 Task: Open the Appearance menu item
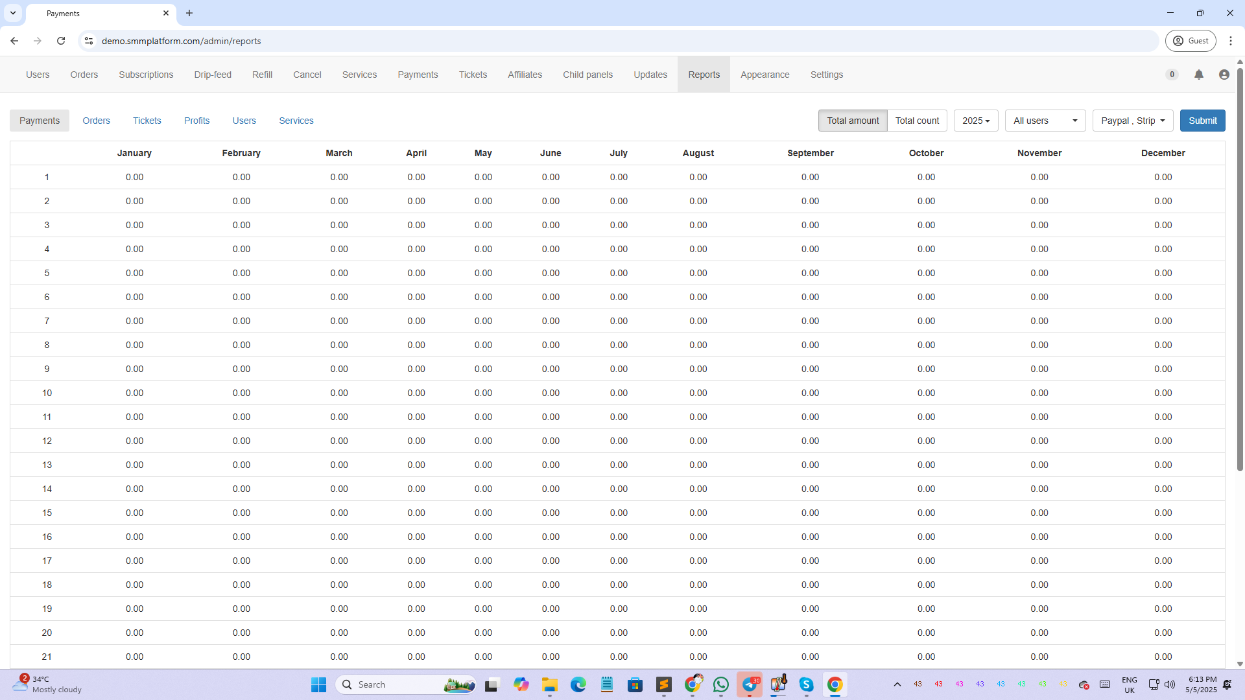[x=765, y=75]
